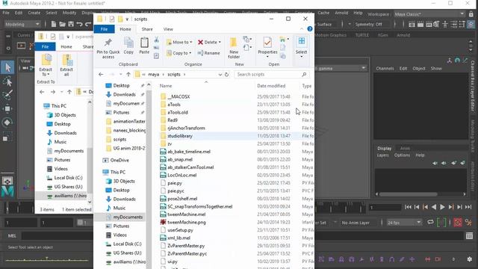
Task: Click in the Search scripts box
Action: coord(272,75)
